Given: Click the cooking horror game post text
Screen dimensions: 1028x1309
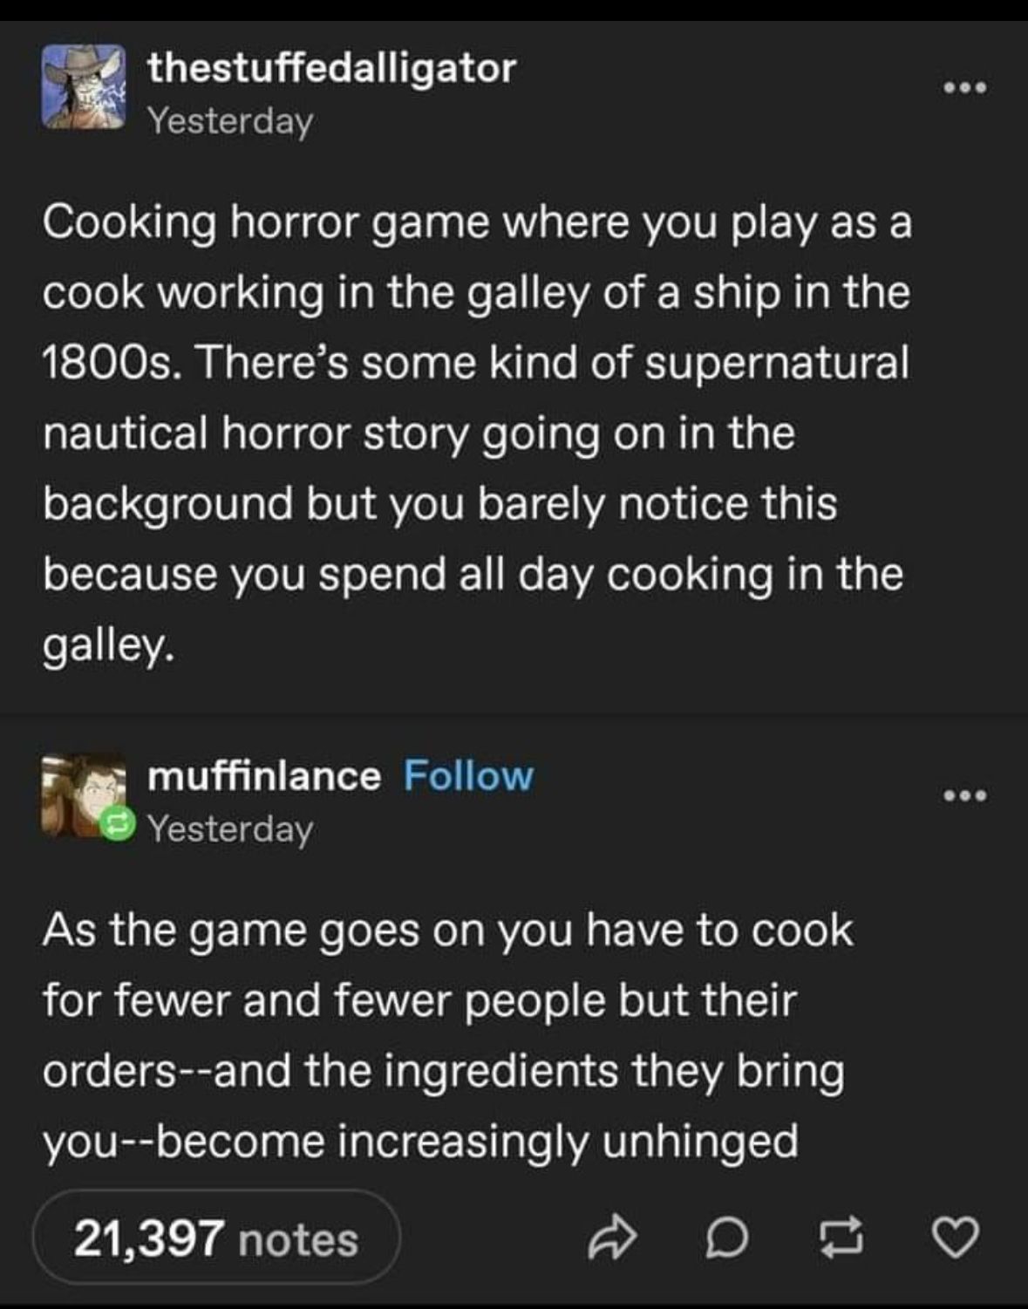Looking at the screenshot, I should tap(476, 433).
